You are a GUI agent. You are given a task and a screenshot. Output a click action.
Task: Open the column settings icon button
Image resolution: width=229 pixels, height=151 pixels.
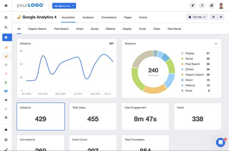click(x=214, y=17)
